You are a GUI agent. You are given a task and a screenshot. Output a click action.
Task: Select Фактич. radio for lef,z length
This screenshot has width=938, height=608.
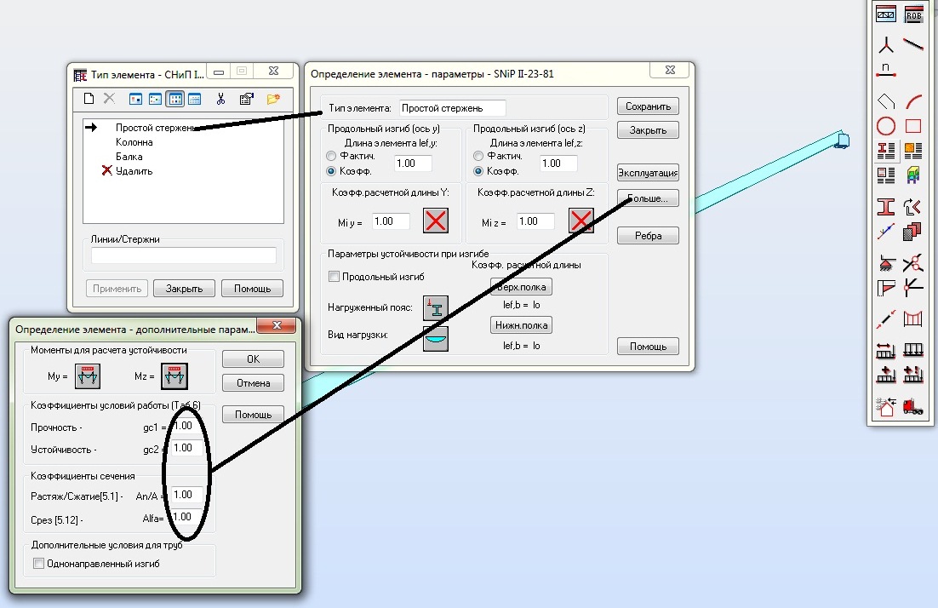pos(478,156)
